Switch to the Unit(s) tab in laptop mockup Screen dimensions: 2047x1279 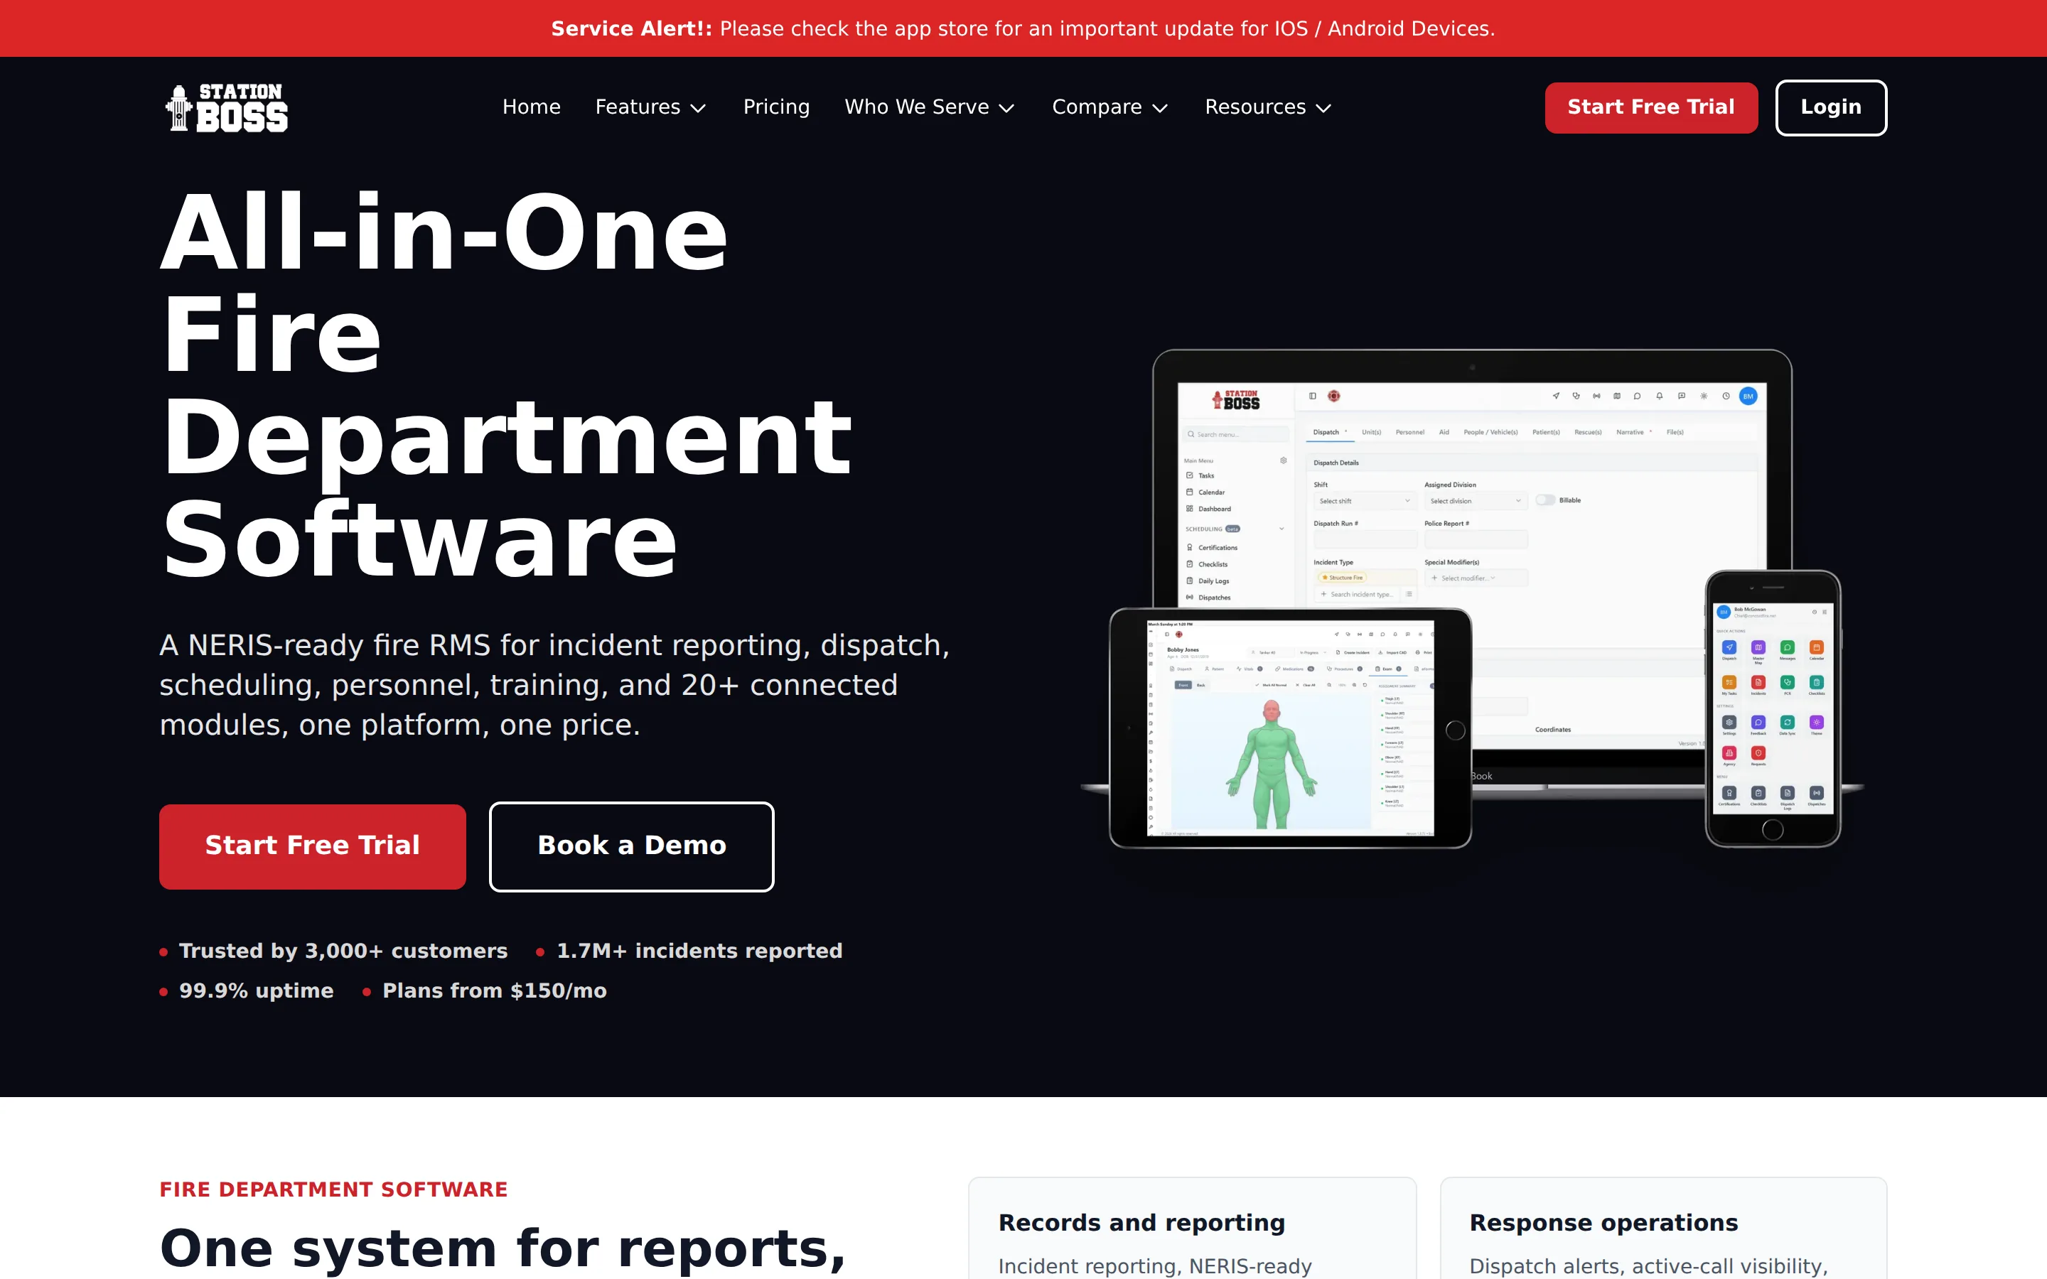pos(1372,432)
